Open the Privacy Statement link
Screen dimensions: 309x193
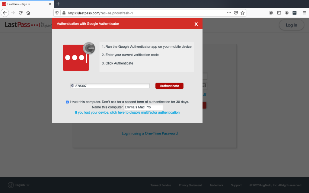click(190, 185)
